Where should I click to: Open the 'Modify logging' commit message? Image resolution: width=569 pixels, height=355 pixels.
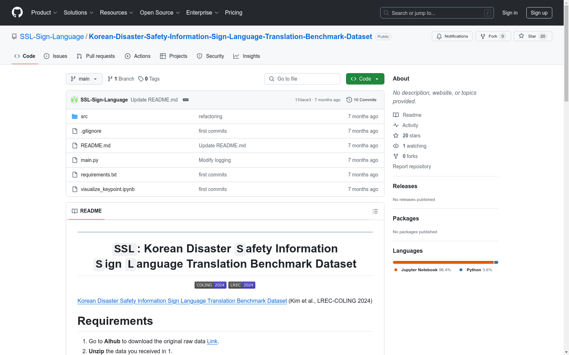pos(215,160)
